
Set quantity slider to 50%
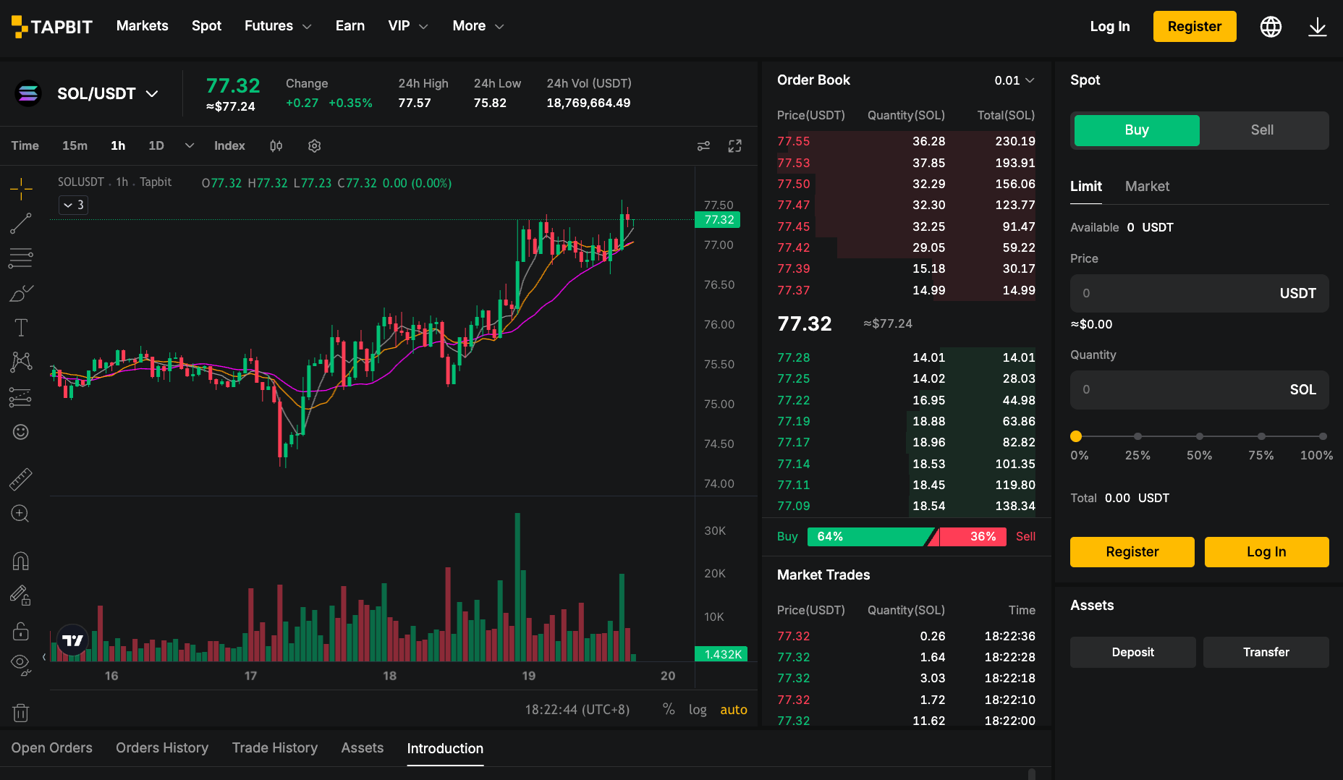pyautogui.click(x=1199, y=436)
